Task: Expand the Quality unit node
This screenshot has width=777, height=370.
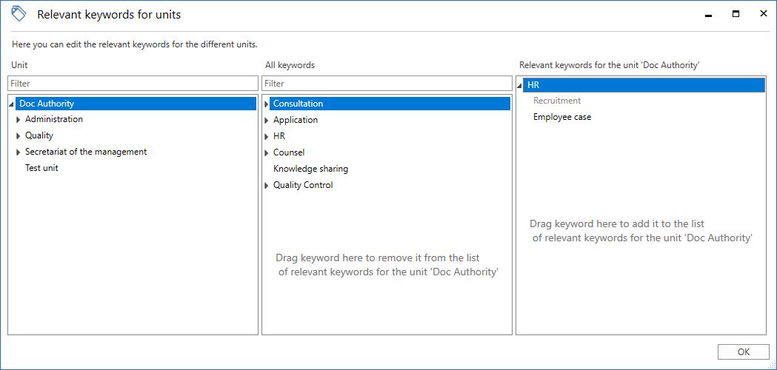Action: [19, 135]
